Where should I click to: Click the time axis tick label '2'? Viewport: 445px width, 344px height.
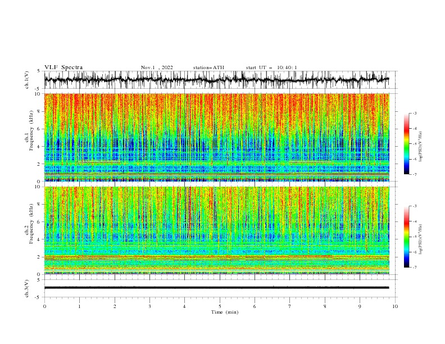coord(115,306)
